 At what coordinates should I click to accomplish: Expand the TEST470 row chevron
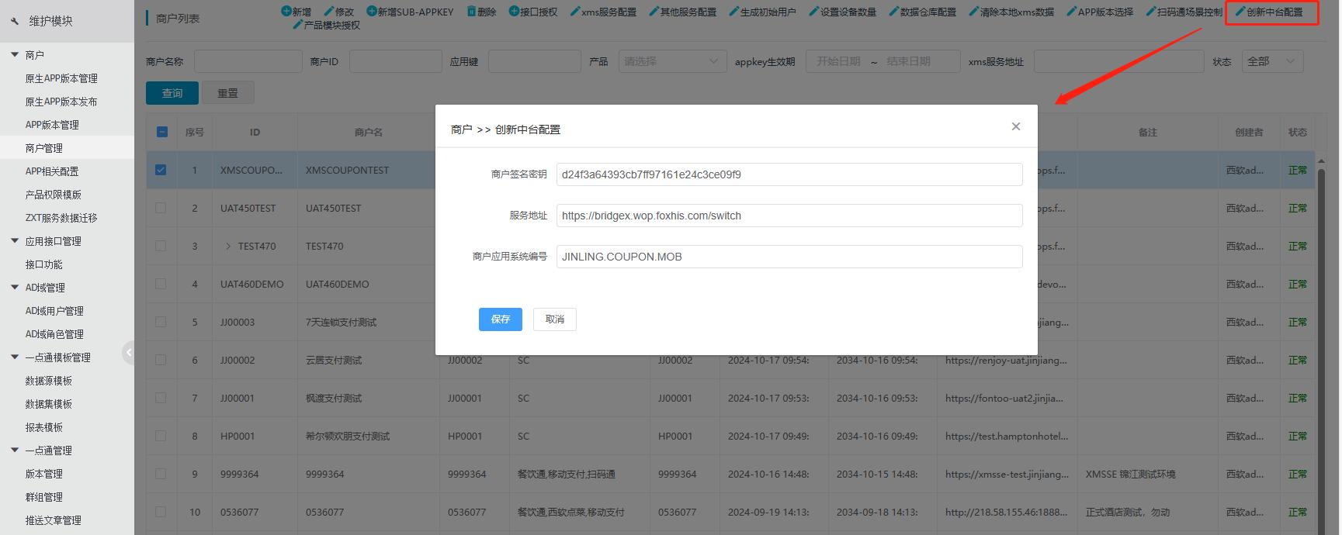click(x=228, y=246)
